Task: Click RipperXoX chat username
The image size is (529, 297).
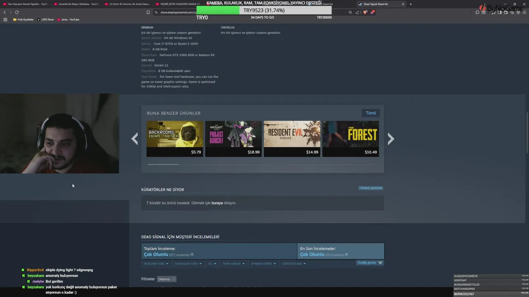Action: click(x=36, y=270)
